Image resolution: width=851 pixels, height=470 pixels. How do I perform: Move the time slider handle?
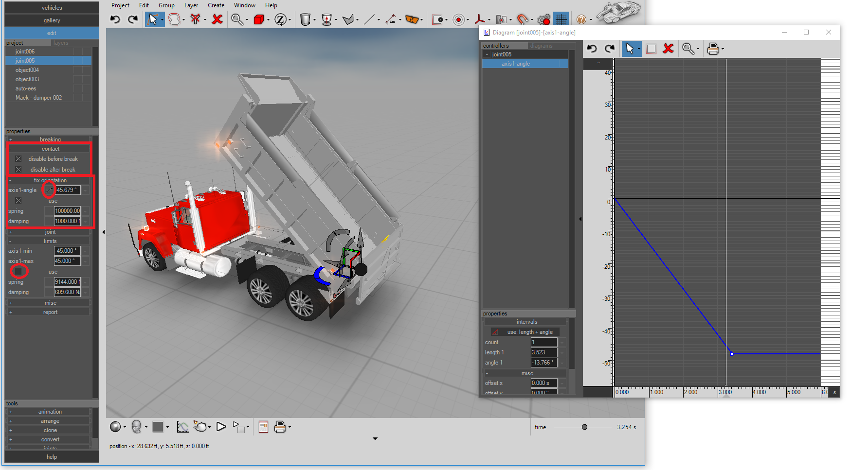tap(584, 427)
